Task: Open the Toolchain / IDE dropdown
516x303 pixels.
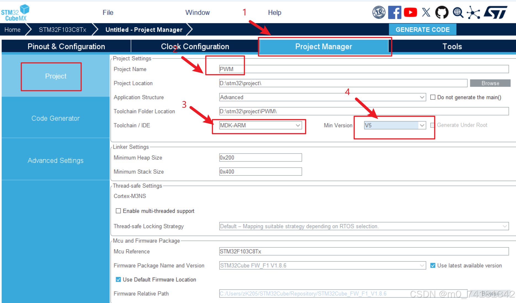Action: point(260,125)
